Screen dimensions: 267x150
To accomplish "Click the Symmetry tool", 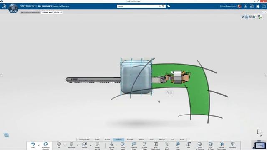I will point(233,145).
